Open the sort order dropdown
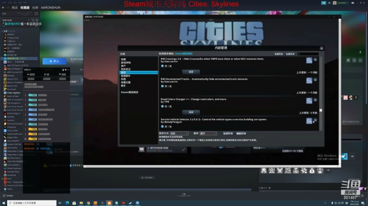Viewport: 368px width, 206px height. tap(208, 134)
